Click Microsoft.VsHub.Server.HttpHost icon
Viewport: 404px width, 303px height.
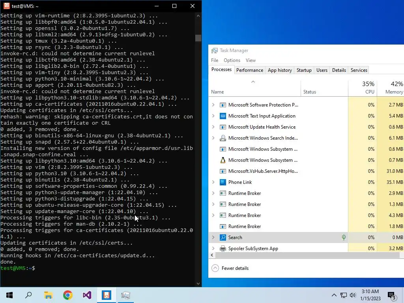click(x=223, y=171)
